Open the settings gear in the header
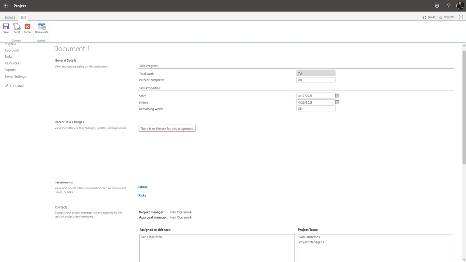 (437, 6)
